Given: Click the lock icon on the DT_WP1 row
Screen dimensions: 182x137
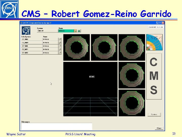Looking at the screenshot, I should point(60,49).
